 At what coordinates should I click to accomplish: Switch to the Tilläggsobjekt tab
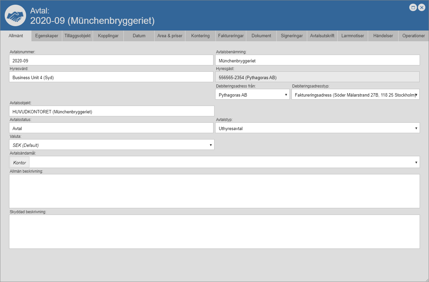coord(77,36)
